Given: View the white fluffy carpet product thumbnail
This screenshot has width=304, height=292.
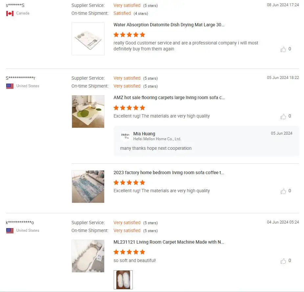Looking at the screenshot, I should pos(88,256).
